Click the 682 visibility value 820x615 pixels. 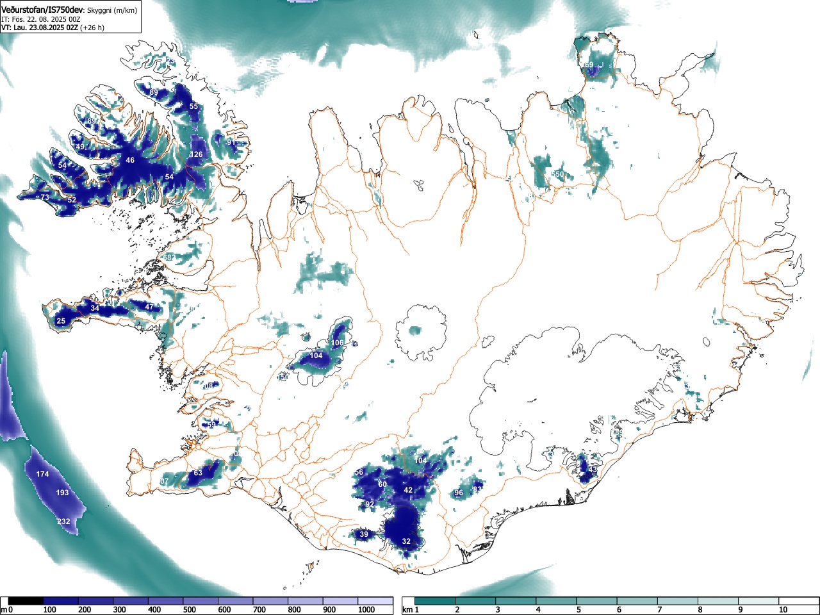click(x=169, y=257)
